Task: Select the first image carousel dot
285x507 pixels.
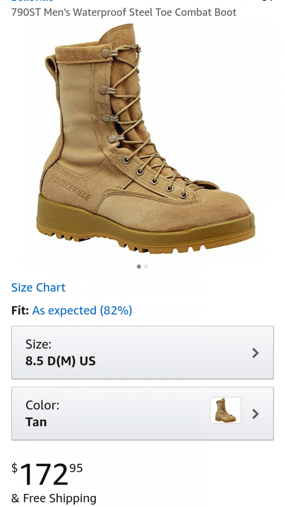Action: click(139, 267)
